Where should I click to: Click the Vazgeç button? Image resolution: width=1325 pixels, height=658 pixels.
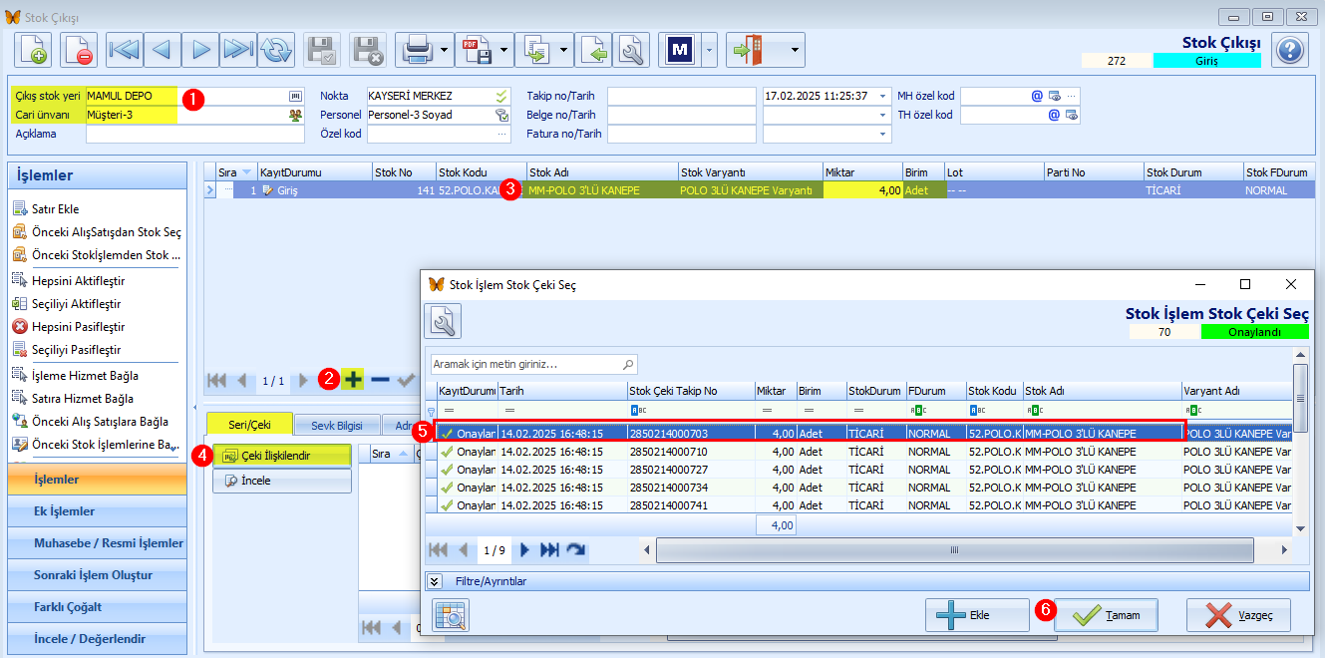pos(1238,615)
